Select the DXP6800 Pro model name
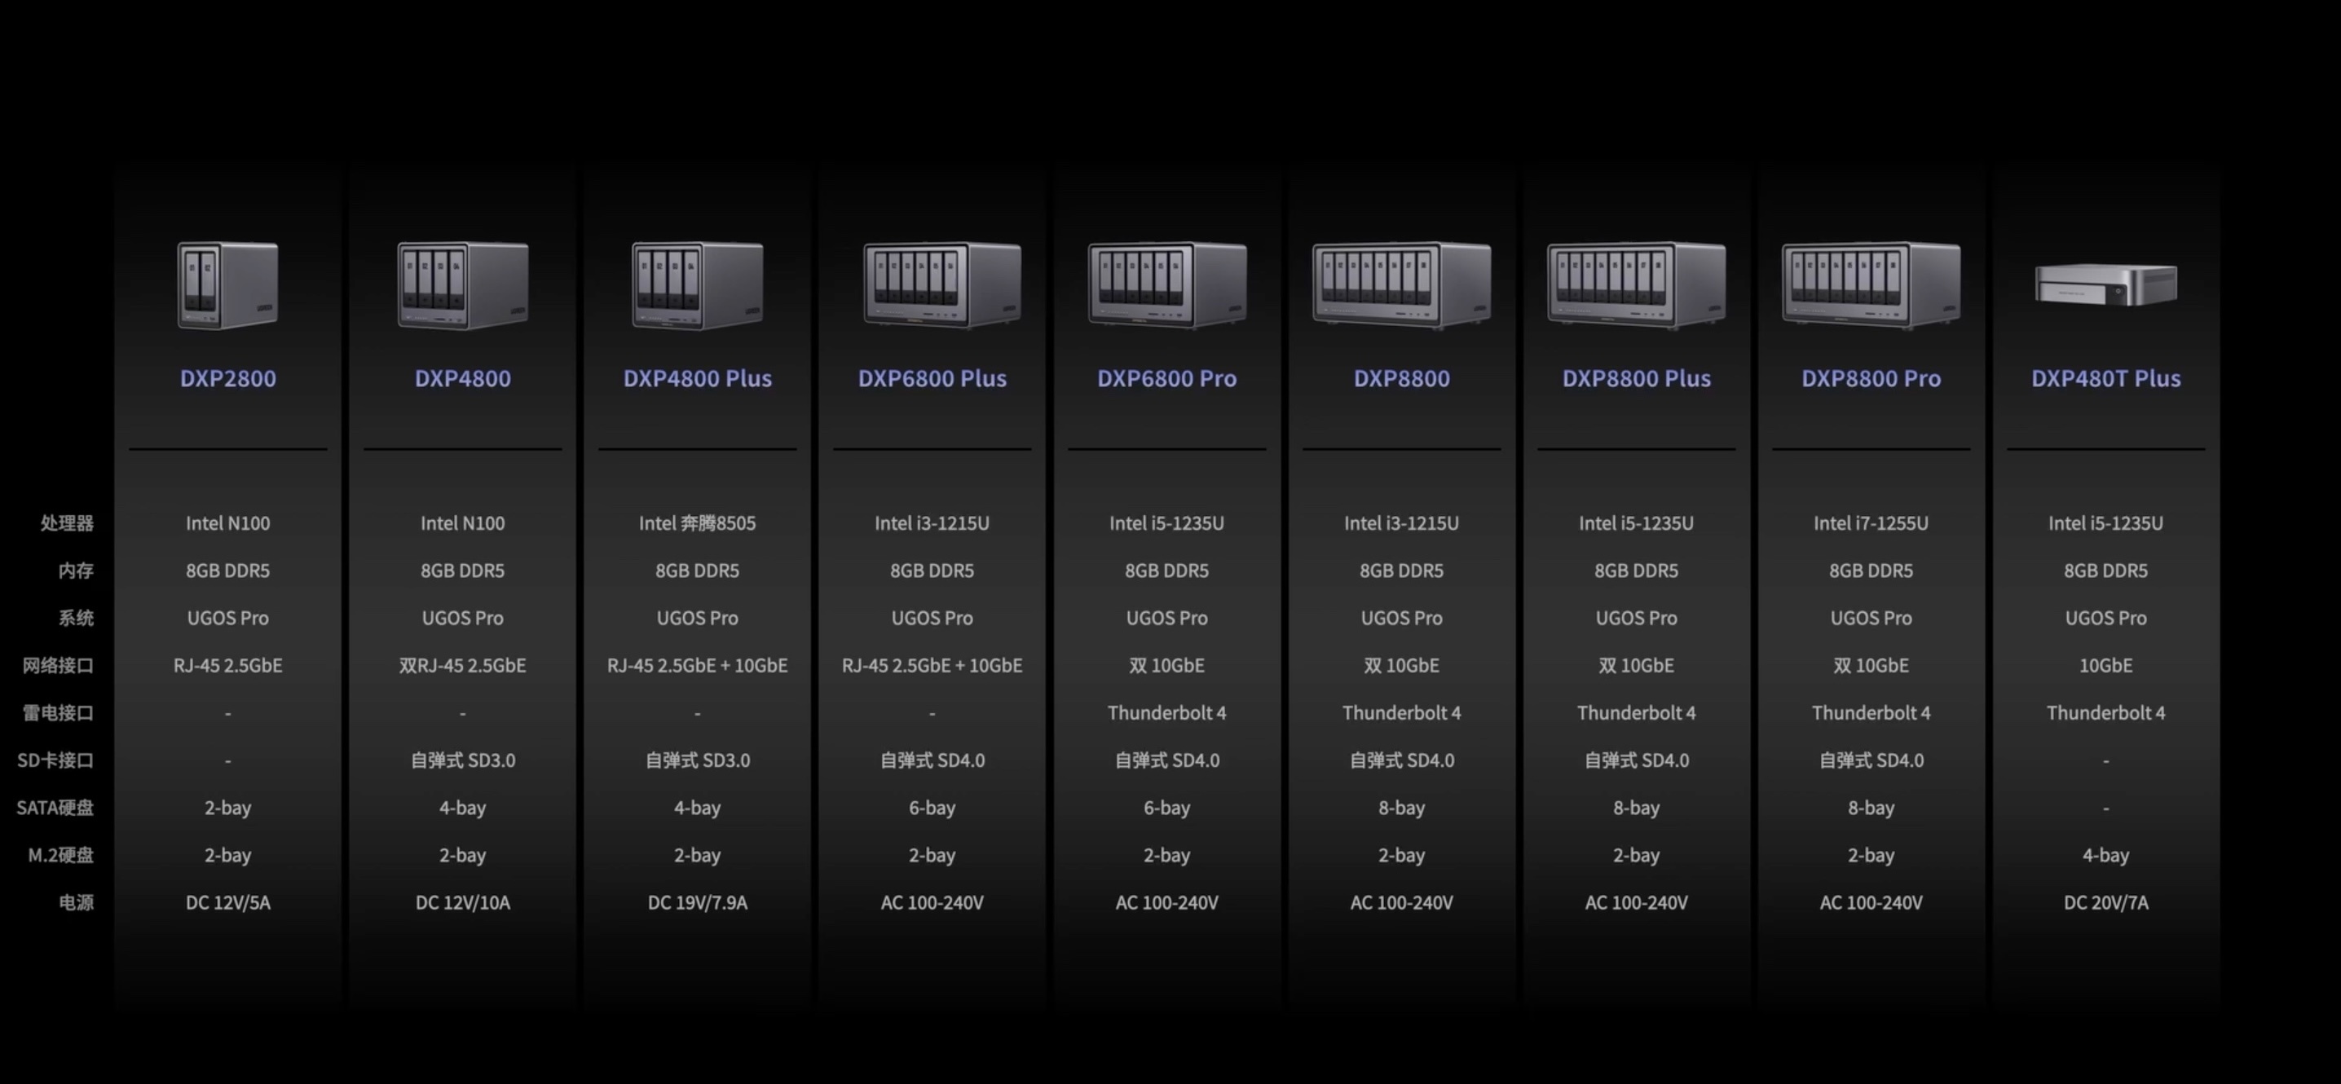 pyautogui.click(x=1167, y=378)
